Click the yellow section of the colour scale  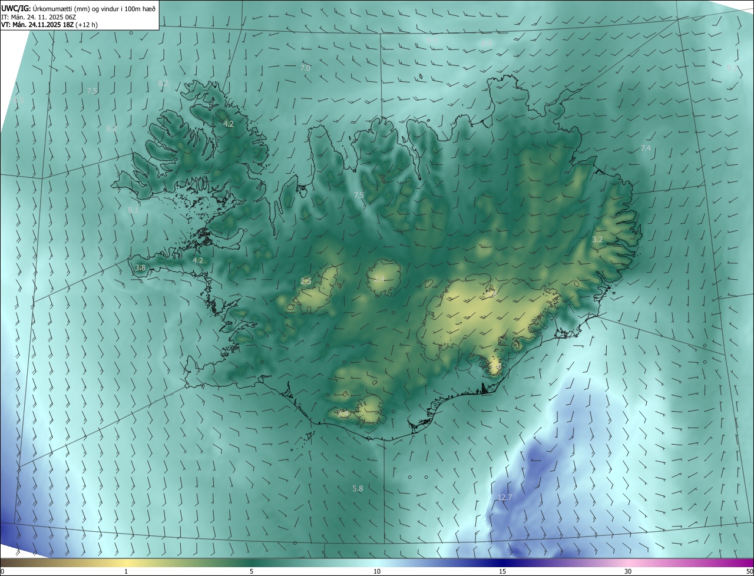pyautogui.click(x=126, y=562)
